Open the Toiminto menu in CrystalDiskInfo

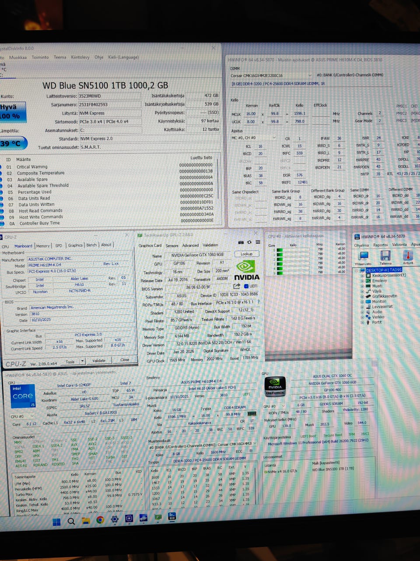(40, 57)
